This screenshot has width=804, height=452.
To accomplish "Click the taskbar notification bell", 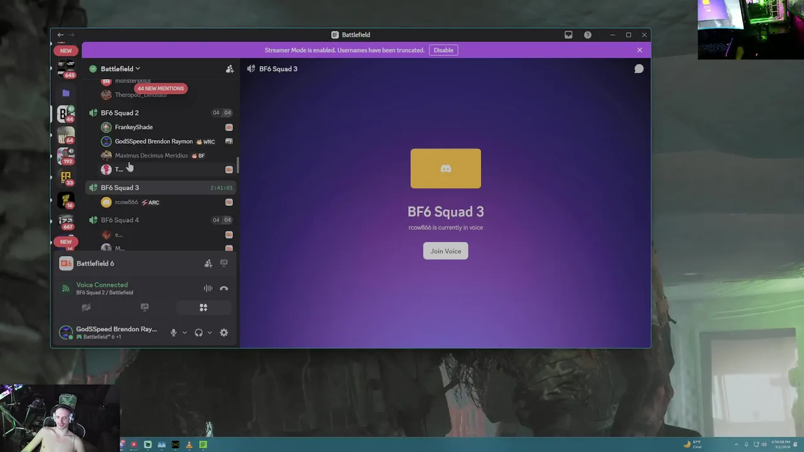I will pos(795,444).
